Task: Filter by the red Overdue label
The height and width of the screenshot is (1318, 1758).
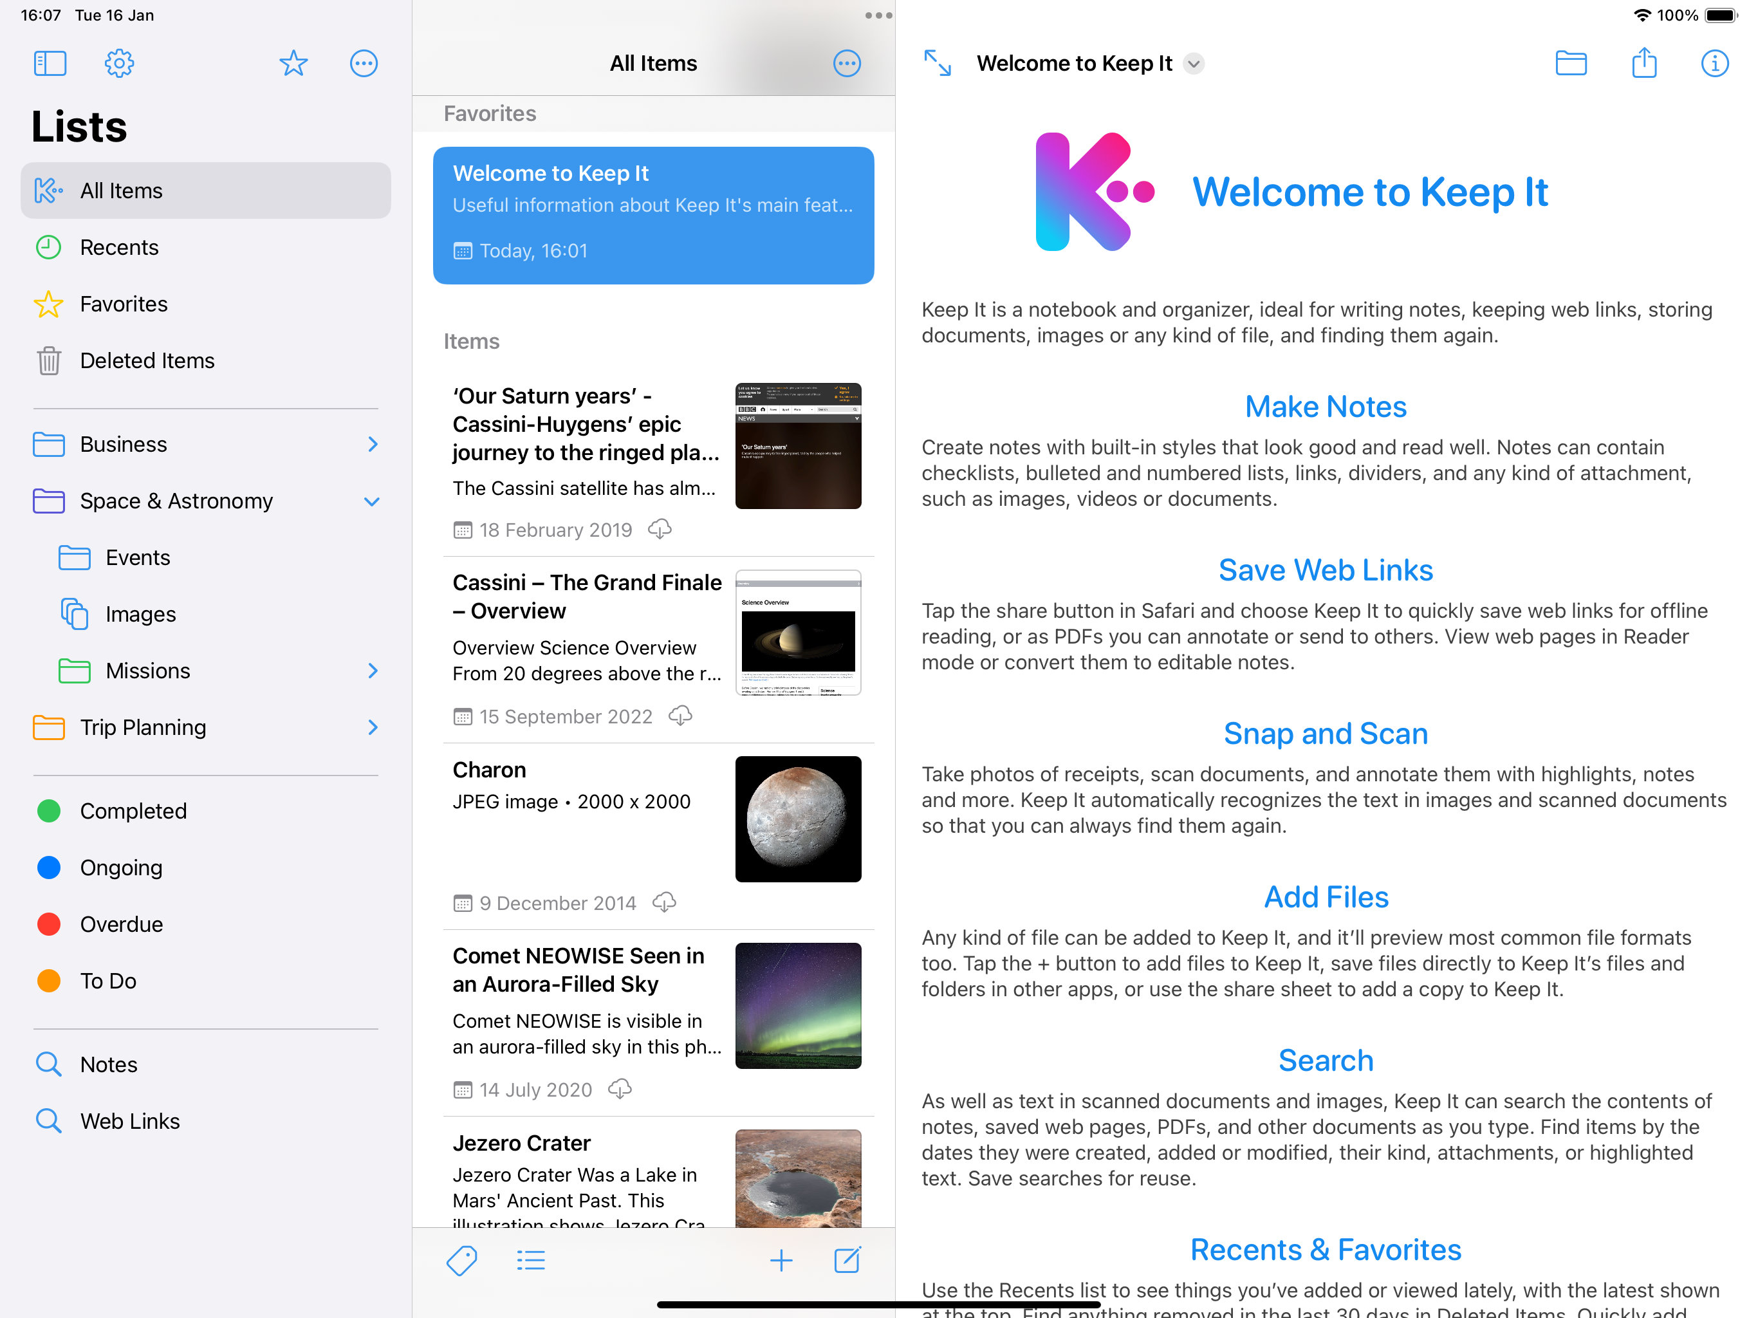Action: [x=206, y=924]
